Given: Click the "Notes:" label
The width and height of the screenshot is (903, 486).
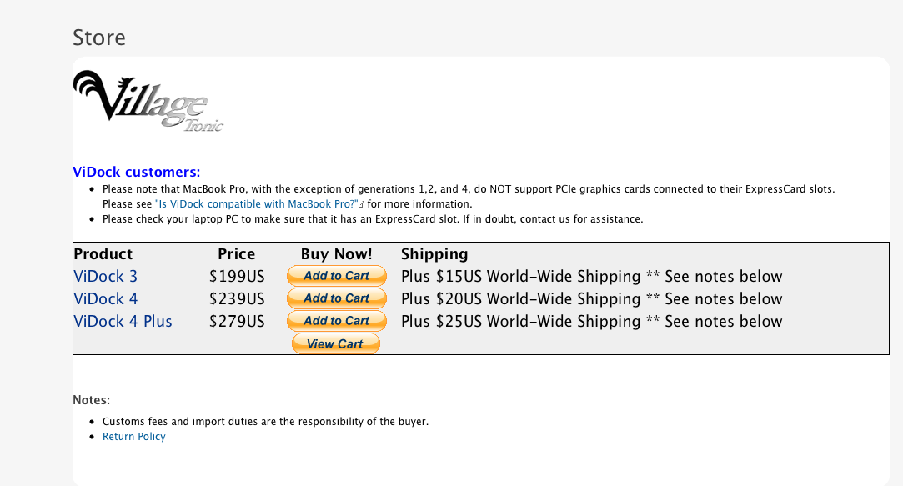Looking at the screenshot, I should click(x=91, y=400).
